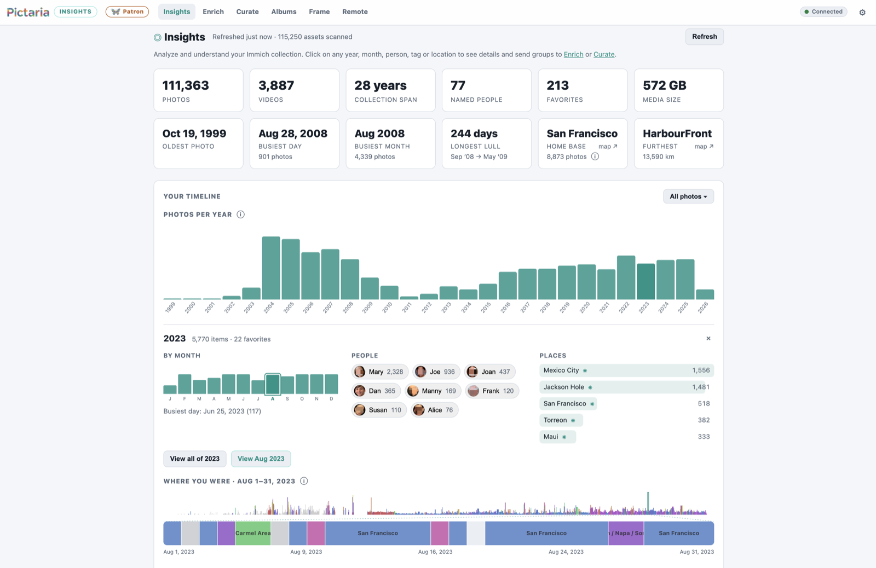Screen dimensions: 876x568
Task: Click the INSIGHTS badge next to logo
Action: coord(76,11)
